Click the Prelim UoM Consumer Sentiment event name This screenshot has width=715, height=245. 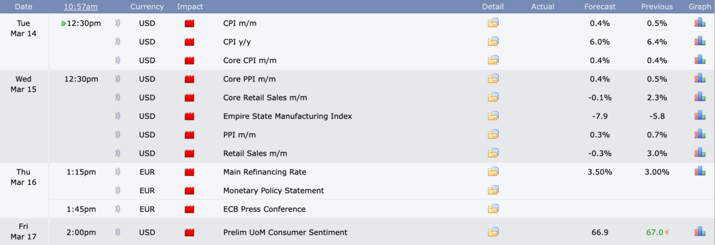coord(285,232)
